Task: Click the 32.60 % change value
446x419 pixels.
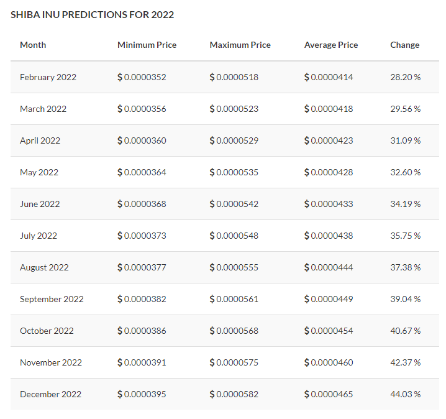Action: [x=406, y=172]
